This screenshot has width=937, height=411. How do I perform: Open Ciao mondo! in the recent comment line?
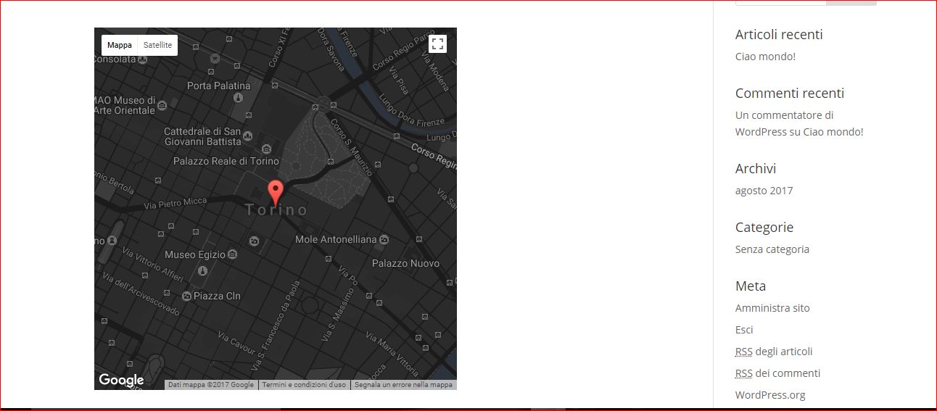pyautogui.click(x=833, y=132)
